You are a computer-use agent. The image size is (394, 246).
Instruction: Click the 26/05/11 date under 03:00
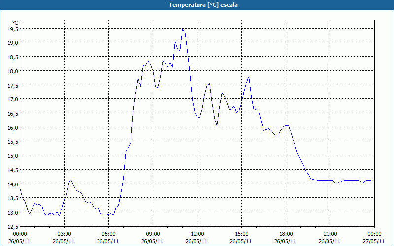(x=64, y=241)
